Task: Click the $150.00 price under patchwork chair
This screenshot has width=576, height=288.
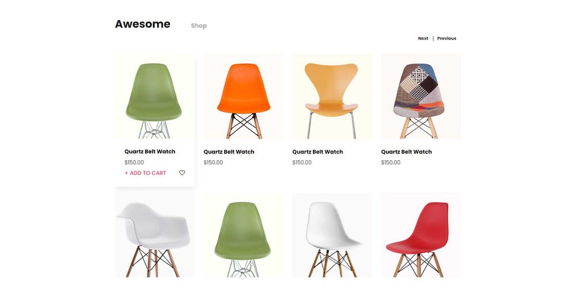Action: point(391,162)
